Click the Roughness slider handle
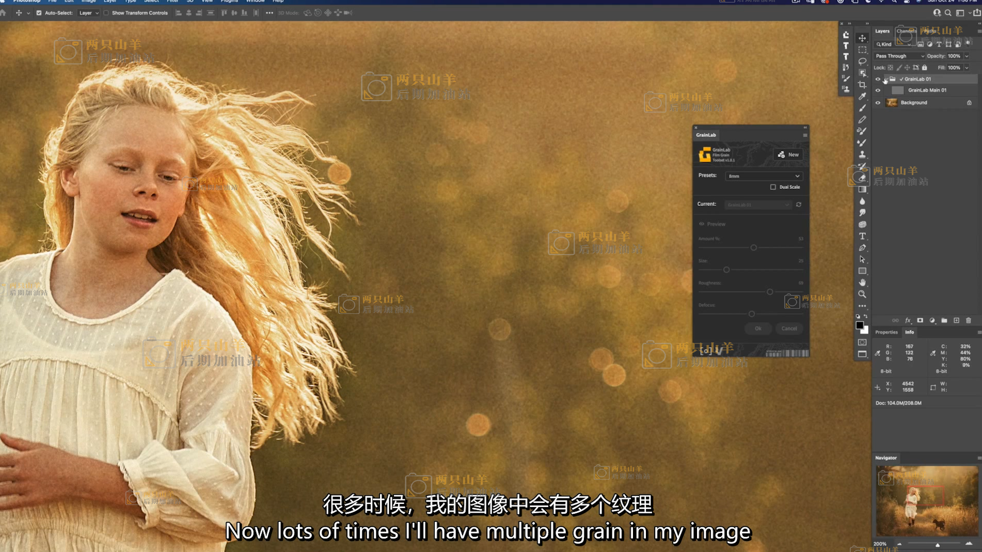This screenshot has height=552, width=982. click(x=770, y=292)
